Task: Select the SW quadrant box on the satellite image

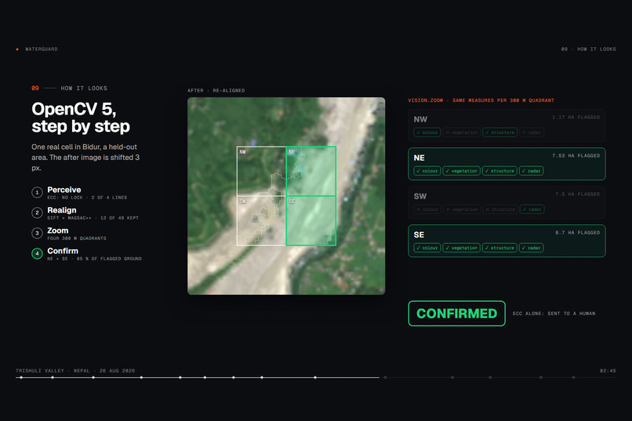Action: [261, 220]
